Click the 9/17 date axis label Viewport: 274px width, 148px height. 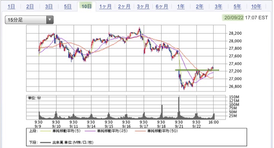pyautogui.click(x=144, y=126)
